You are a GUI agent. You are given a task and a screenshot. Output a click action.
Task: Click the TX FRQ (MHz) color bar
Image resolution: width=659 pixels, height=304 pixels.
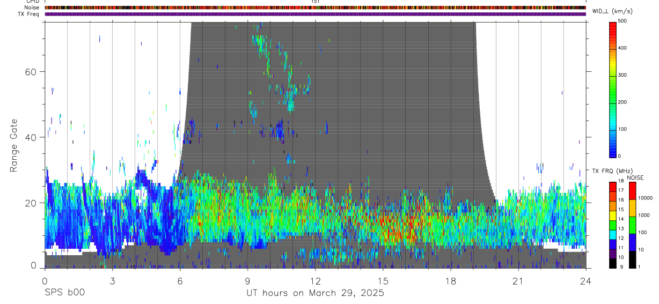[x=613, y=225]
